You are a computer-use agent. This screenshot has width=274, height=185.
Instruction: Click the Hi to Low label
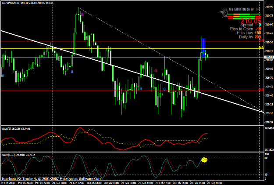[245, 33]
